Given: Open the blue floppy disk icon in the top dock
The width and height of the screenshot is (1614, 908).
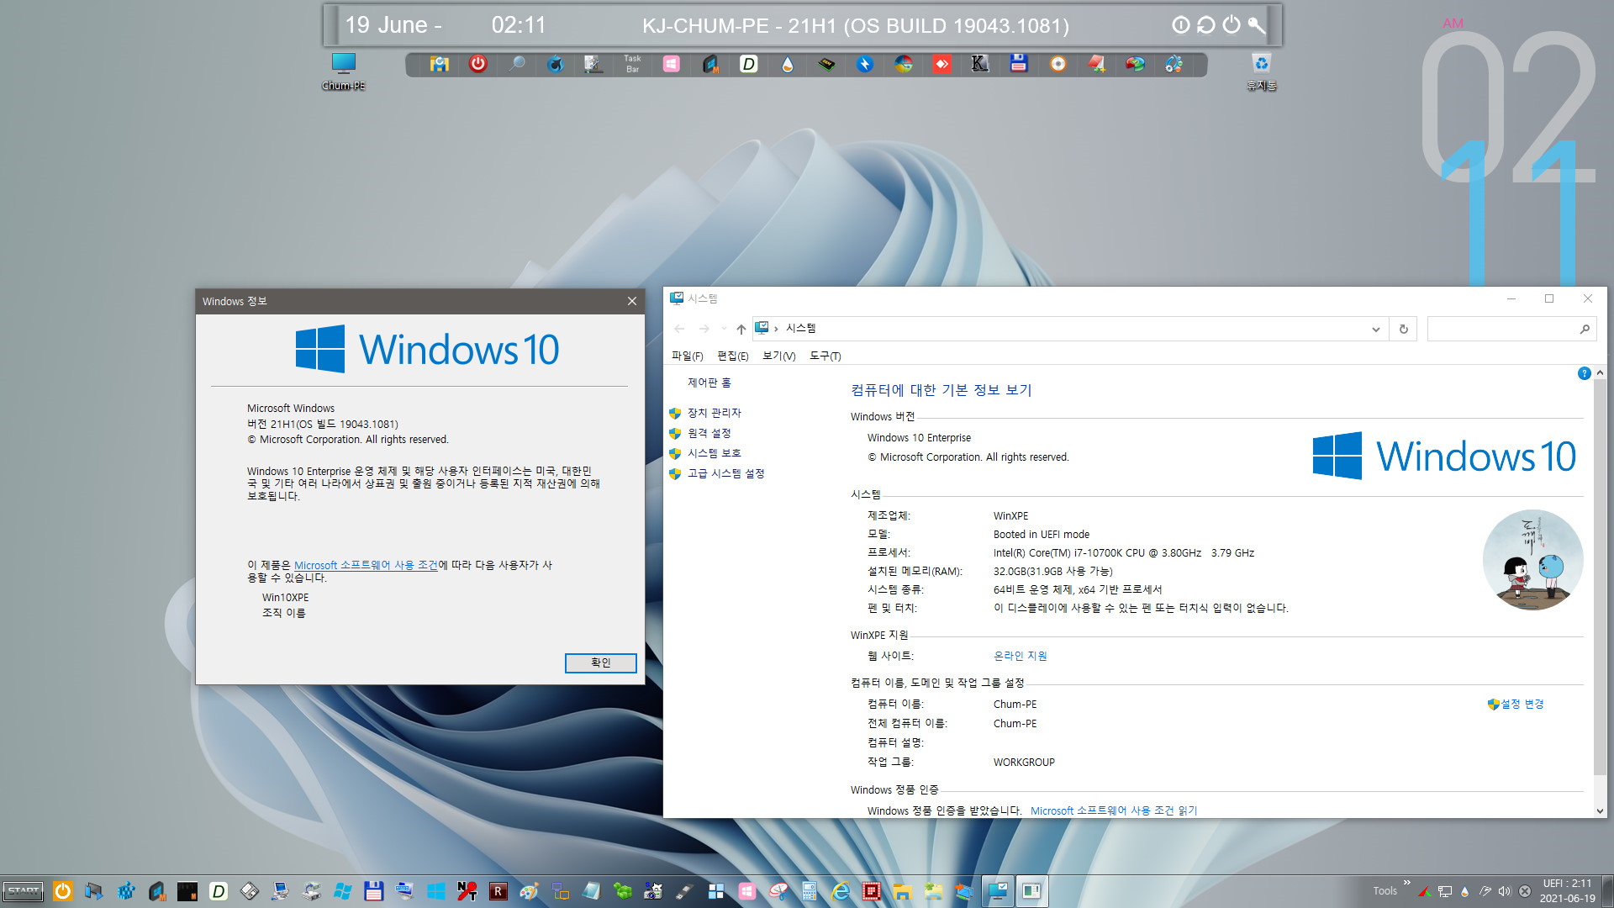Looking at the screenshot, I should tap(1019, 64).
